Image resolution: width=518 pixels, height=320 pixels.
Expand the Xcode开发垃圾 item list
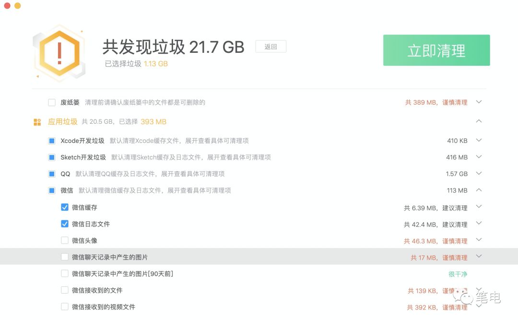(479, 140)
